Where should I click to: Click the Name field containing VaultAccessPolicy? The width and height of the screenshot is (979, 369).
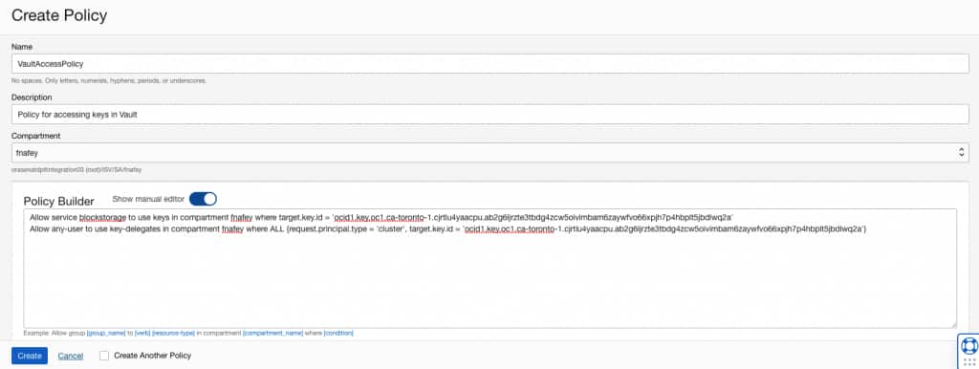click(489, 64)
